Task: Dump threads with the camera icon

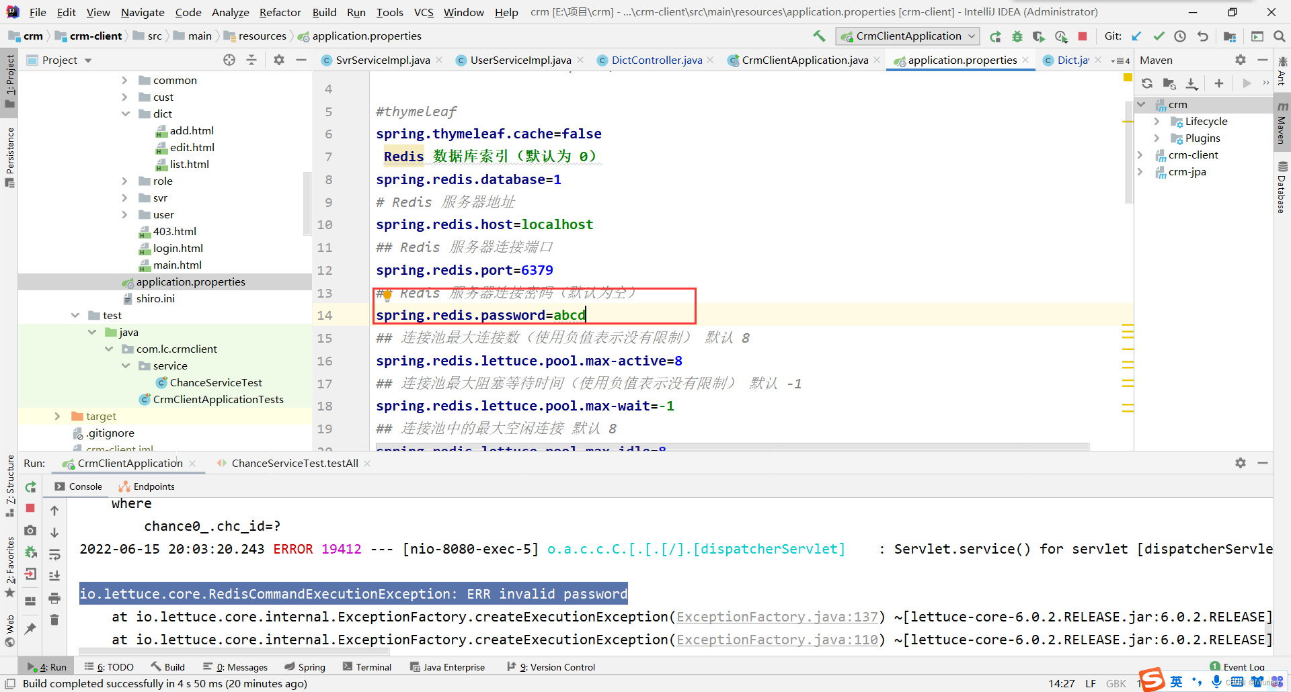Action: (30, 531)
